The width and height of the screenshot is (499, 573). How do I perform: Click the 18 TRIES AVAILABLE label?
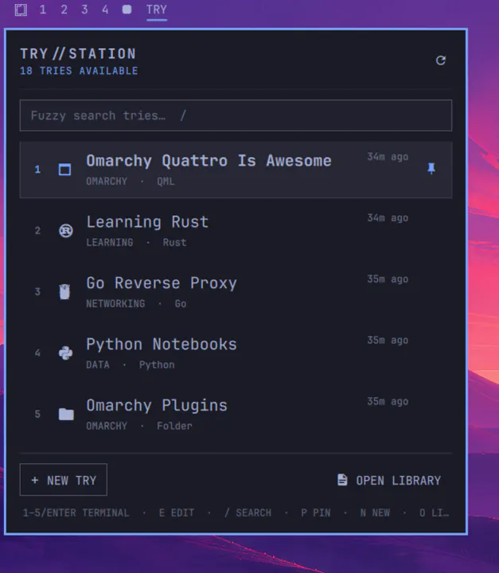79,71
